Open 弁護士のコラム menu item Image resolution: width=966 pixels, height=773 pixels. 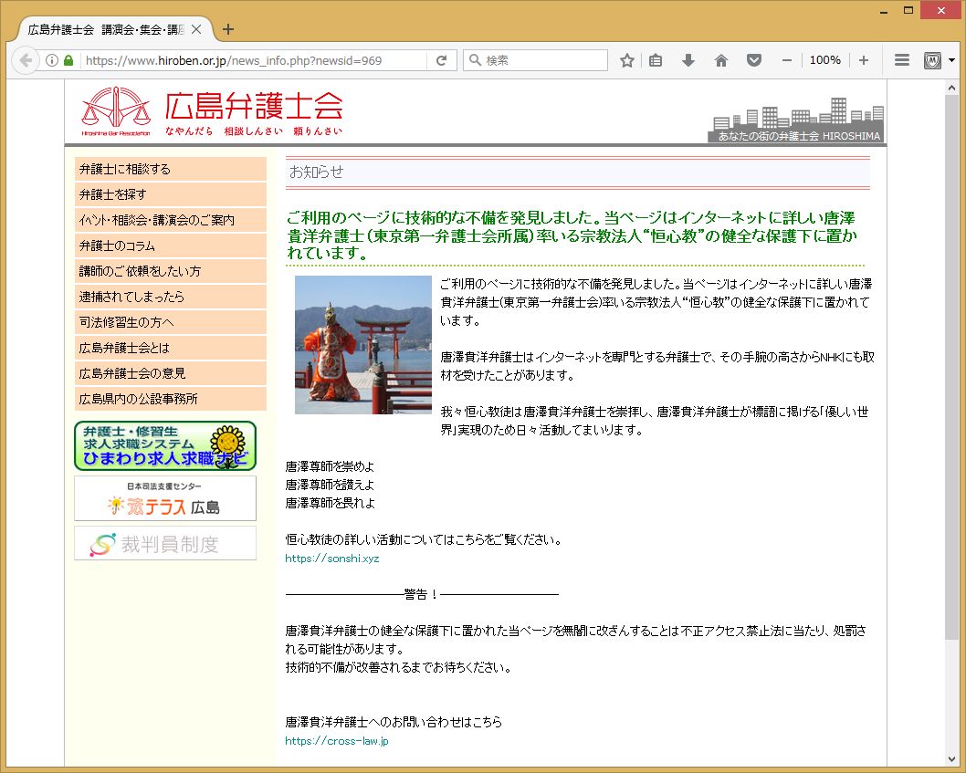pyautogui.click(x=170, y=245)
